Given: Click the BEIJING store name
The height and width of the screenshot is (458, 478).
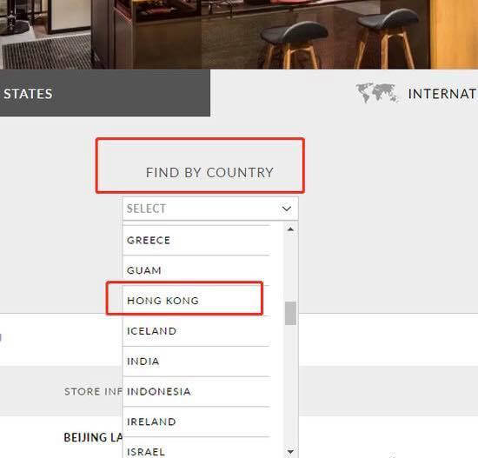Looking at the screenshot, I should coord(93,437).
